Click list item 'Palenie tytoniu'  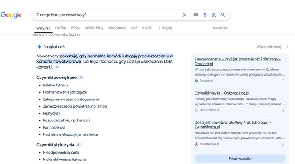point(55,85)
